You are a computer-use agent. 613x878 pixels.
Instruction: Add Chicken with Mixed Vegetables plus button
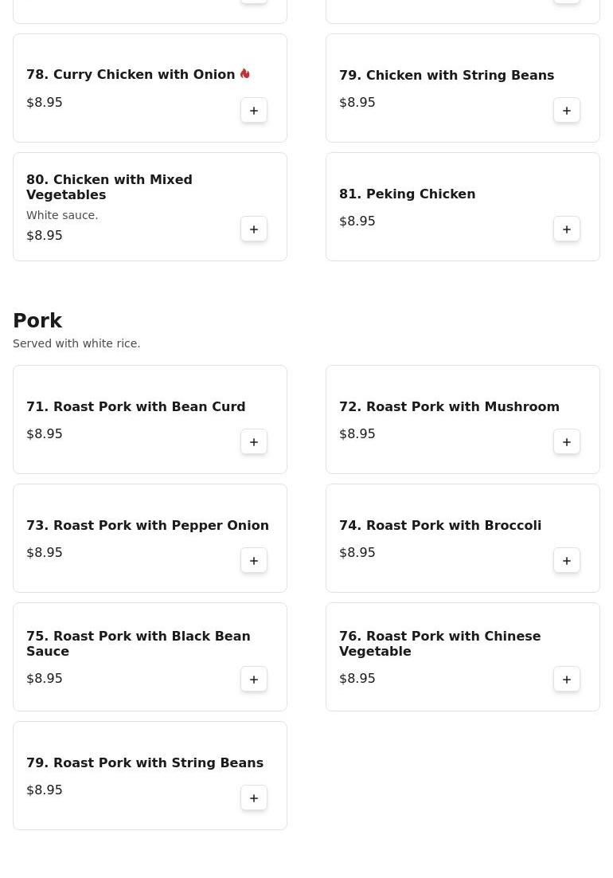coord(254,229)
